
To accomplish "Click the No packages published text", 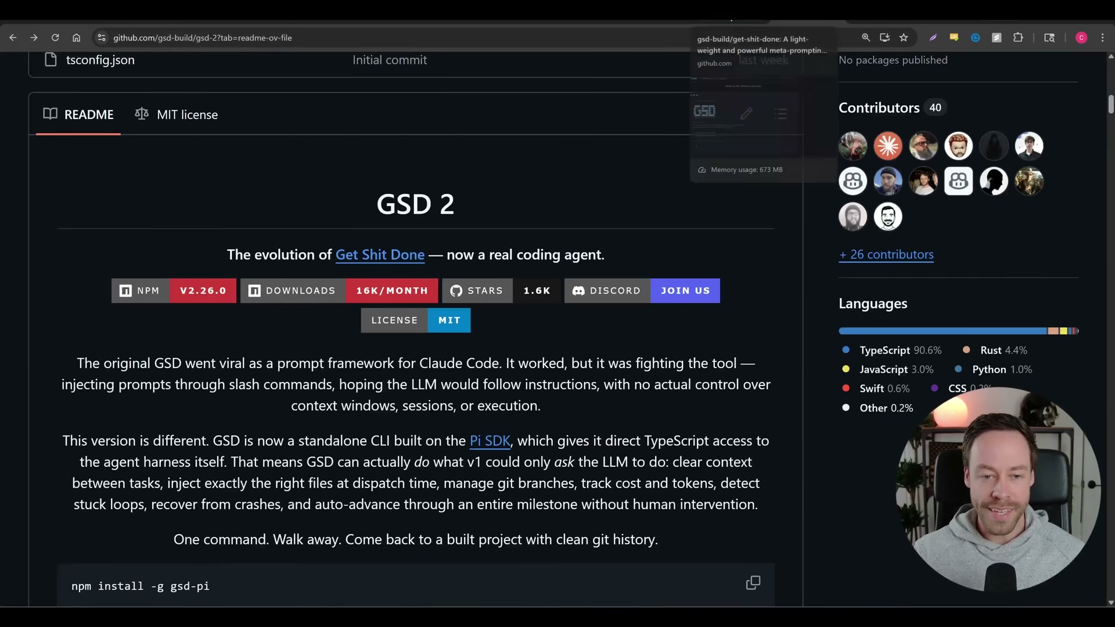I will pos(893,60).
